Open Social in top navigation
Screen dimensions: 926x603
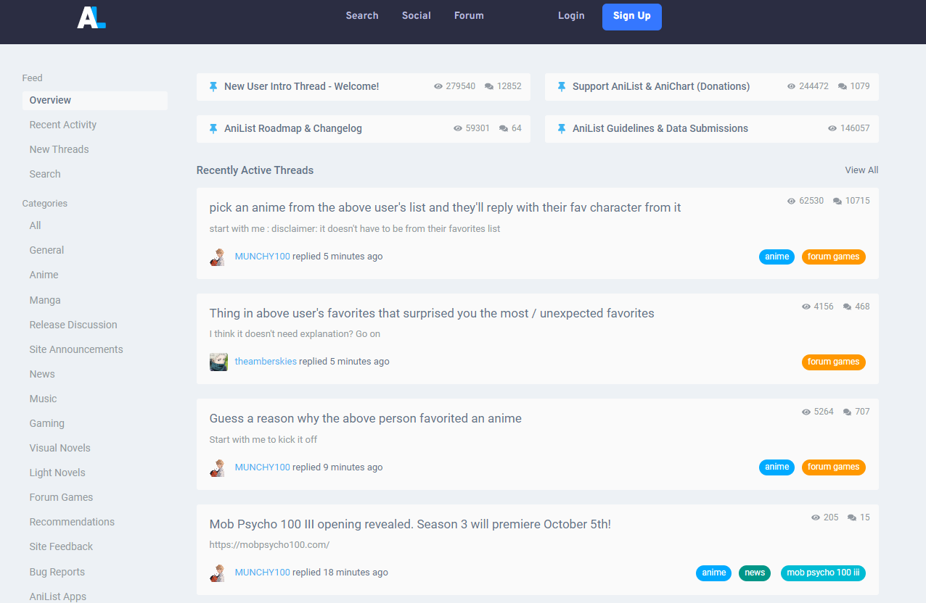(417, 15)
